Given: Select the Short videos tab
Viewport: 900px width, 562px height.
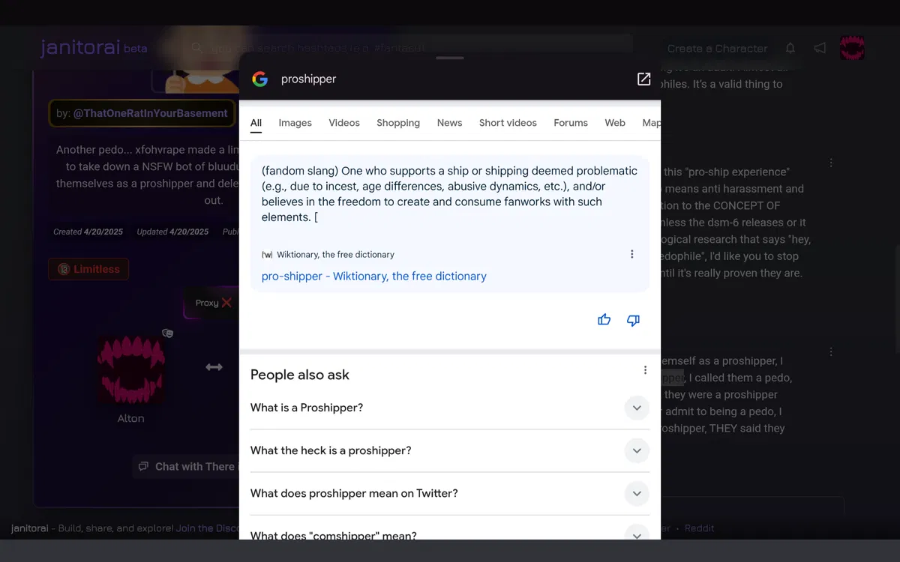Looking at the screenshot, I should click(508, 123).
